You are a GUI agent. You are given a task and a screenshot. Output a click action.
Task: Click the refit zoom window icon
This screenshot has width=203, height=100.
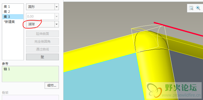coord(191,8)
